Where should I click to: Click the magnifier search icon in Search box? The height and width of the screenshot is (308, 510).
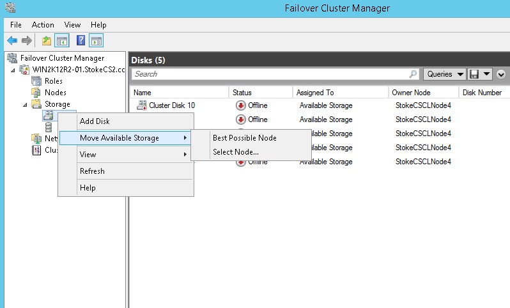click(x=413, y=74)
